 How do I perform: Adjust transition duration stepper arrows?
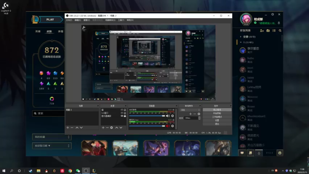199,118
